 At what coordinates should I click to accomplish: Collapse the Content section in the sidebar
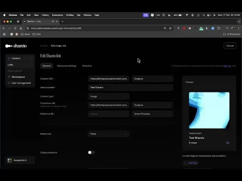click(31, 58)
